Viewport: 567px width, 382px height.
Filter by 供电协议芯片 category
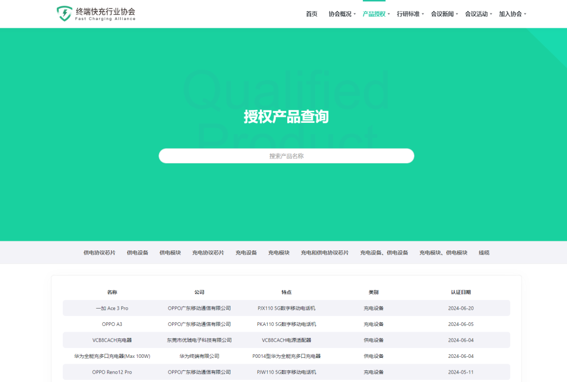point(99,252)
